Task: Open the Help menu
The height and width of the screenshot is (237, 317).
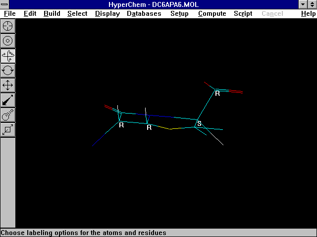Action: (x=308, y=13)
